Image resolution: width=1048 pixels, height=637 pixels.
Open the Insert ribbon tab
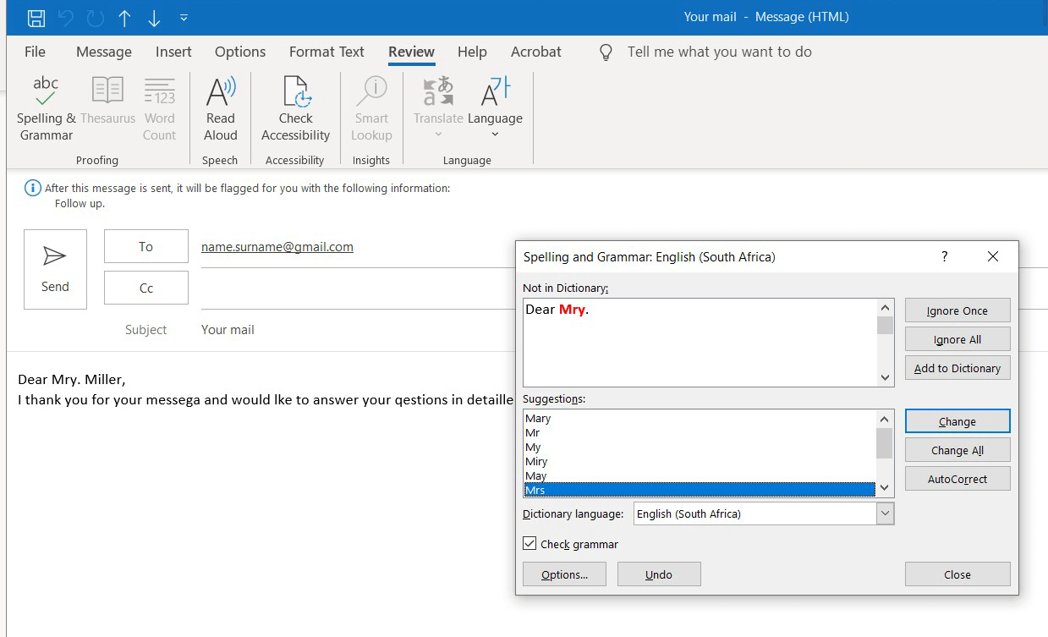coord(173,52)
